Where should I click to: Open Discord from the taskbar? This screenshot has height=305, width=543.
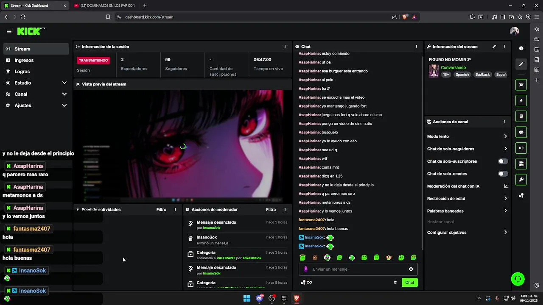259,298
